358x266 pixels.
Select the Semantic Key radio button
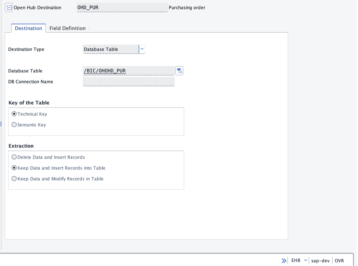coord(14,125)
